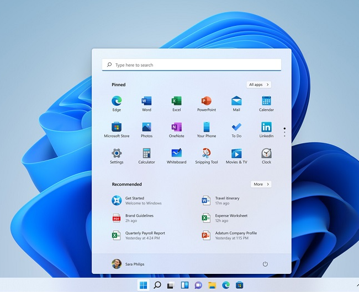Open Settings from the pinned apps
The image size is (359, 292).
(x=117, y=156)
